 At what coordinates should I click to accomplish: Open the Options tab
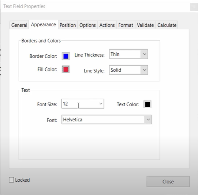(88, 25)
